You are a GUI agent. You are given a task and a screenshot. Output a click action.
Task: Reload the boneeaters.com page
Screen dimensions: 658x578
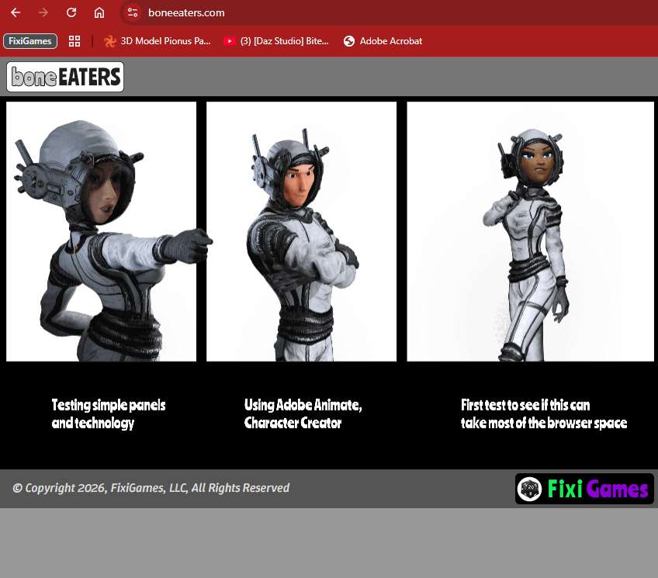[x=71, y=12]
